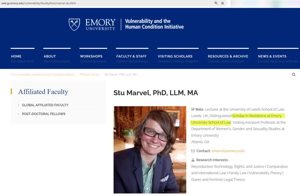Email smarvel@emory.edu link
Screen dimensions: 300x196
pos(228,151)
